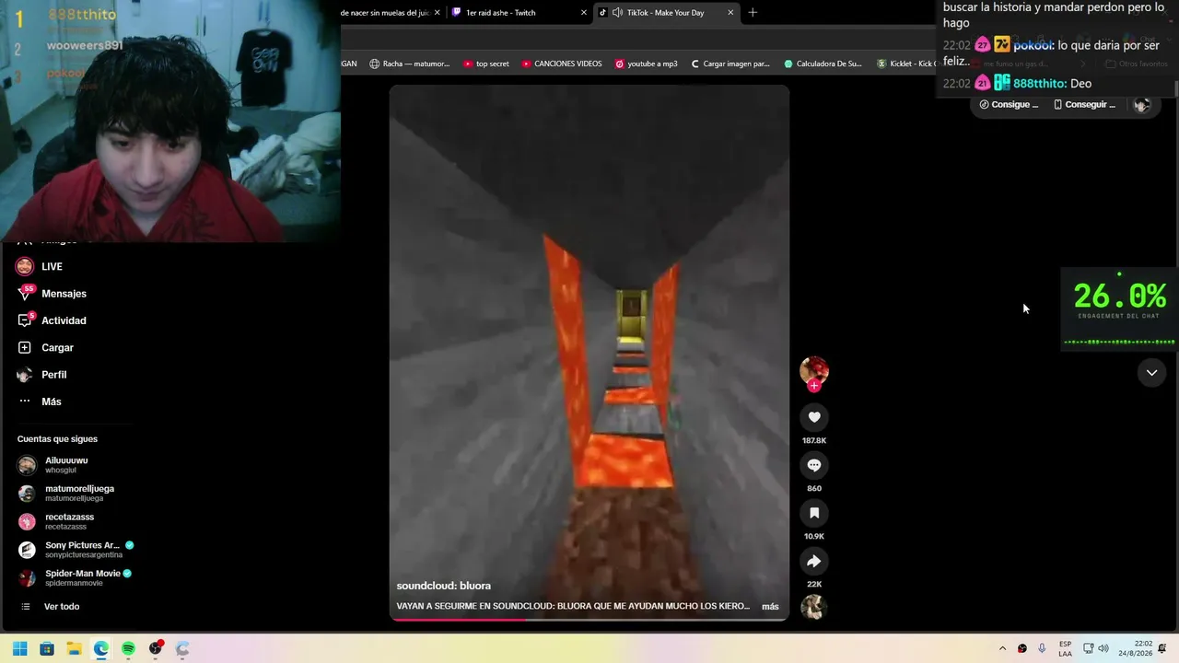Image resolution: width=1179 pixels, height=663 pixels.
Task: Like the TikTok video with heart icon
Action: coord(814,417)
